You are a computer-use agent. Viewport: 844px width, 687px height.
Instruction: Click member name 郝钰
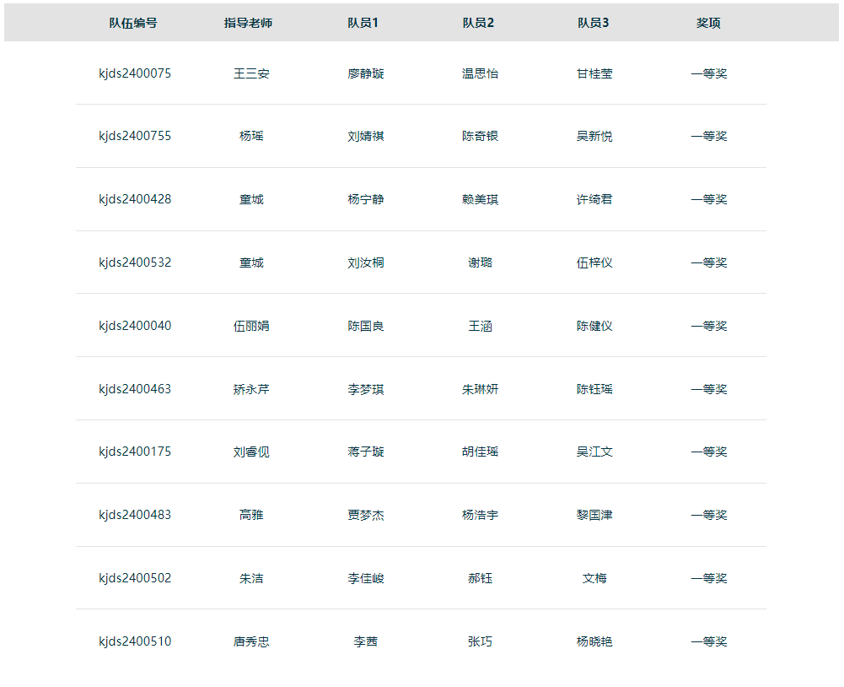pos(479,577)
